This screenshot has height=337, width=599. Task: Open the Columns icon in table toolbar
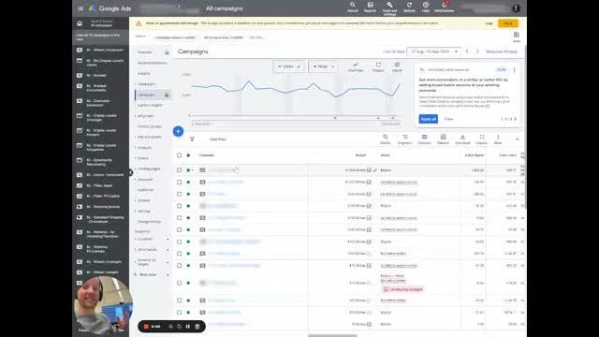(424, 139)
